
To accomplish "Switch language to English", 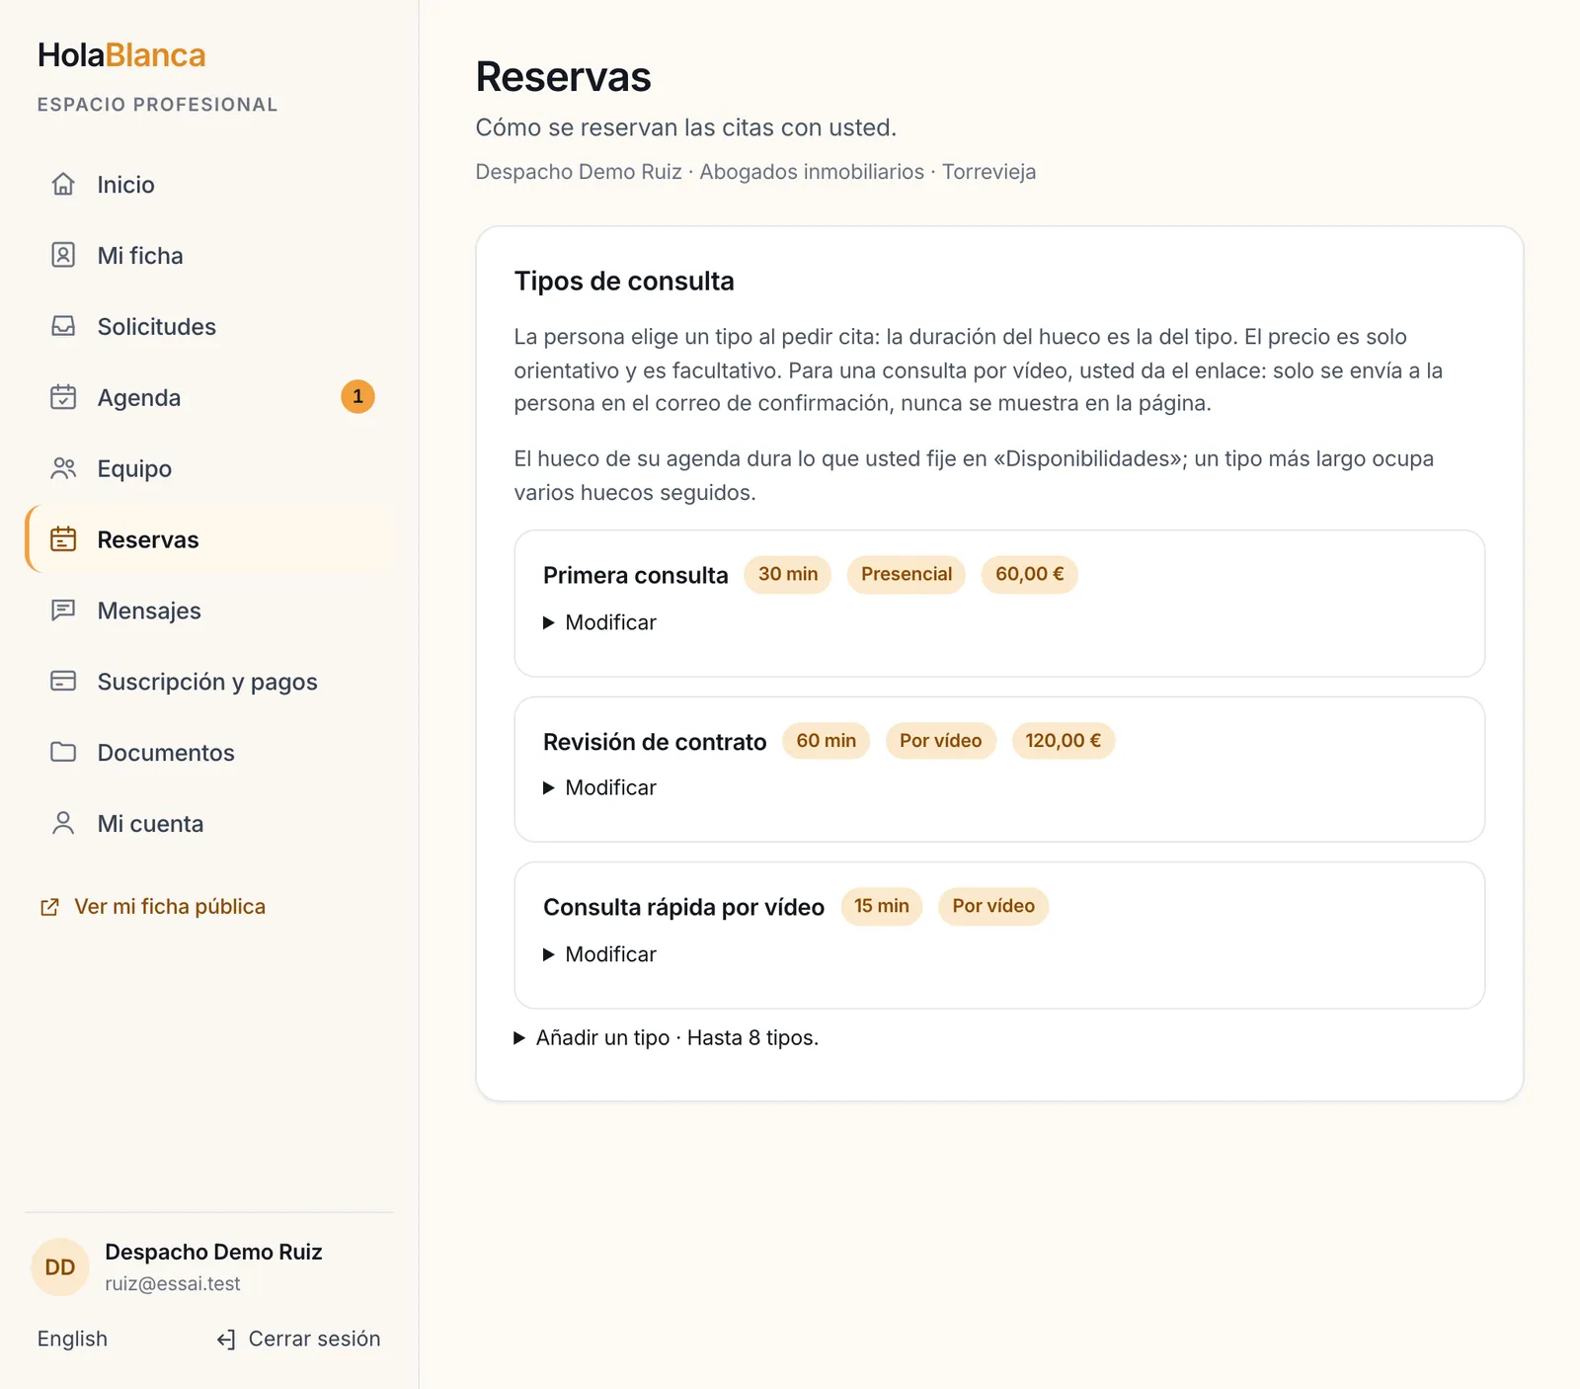I will [72, 1339].
